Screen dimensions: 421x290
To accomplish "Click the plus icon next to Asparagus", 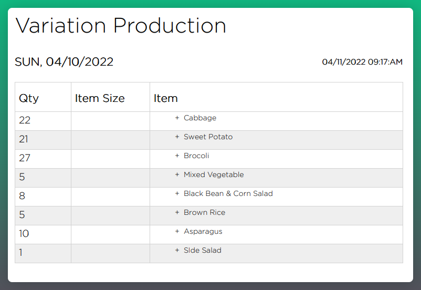I will (x=177, y=231).
